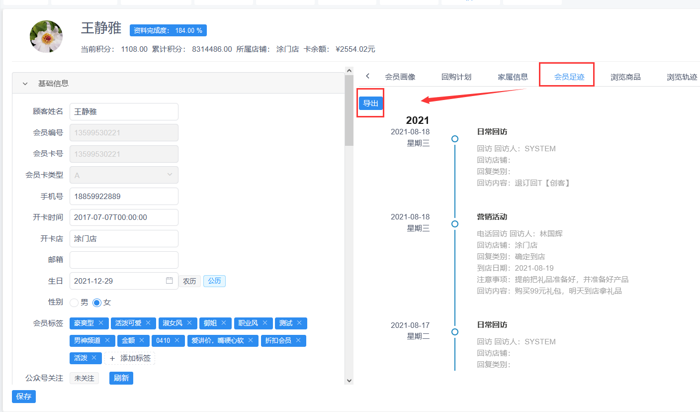The height and width of the screenshot is (412, 700).
Task: Click 添加标签 to add a tag
Action: pyautogui.click(x=130, y=358)
